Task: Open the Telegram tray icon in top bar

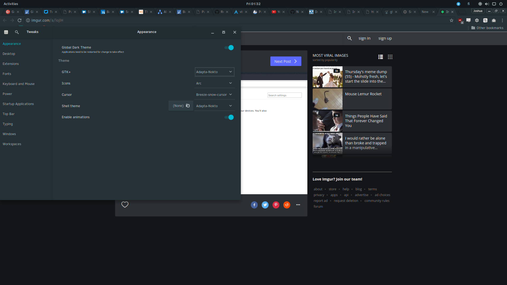Action: (458, 4)
